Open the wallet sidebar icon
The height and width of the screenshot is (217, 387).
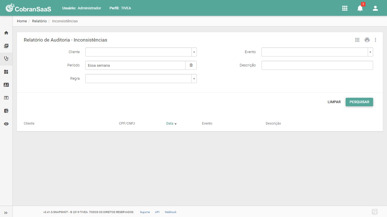(x=6, y=111)
